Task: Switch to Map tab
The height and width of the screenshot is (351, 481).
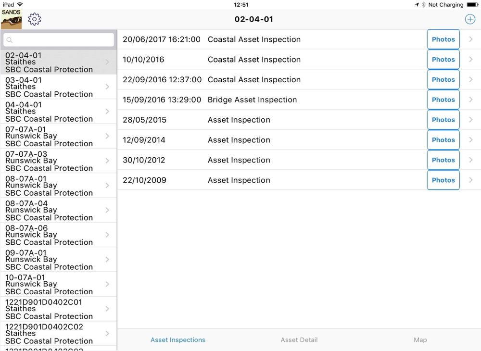Action: 420,340
